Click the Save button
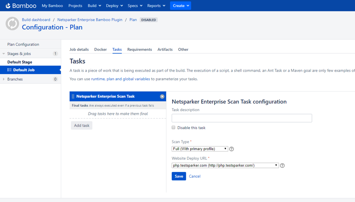355x202 pixels. tap(179, 176)
